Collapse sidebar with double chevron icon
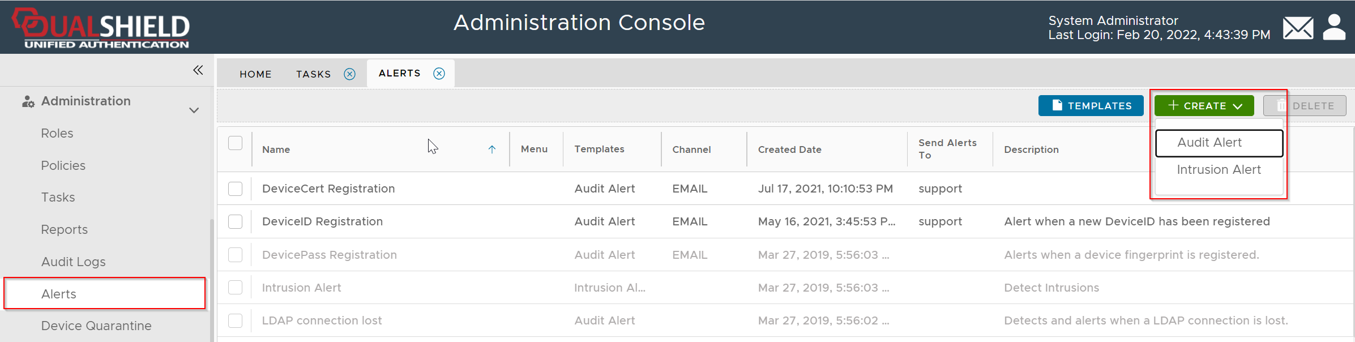 (198, 70)
